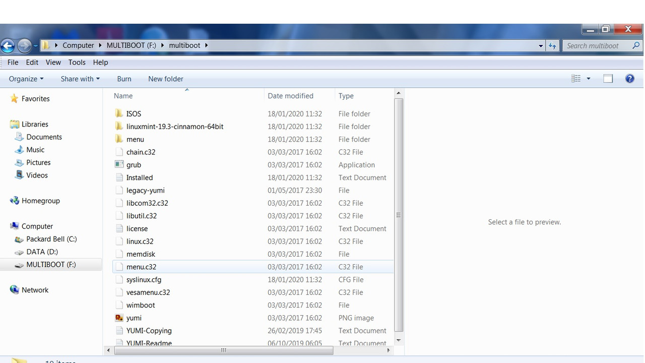
Task: Select the ISOS folder icon
Action: (x=119, y=113)
